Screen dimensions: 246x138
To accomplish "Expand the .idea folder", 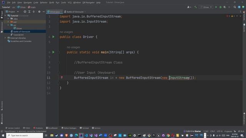I will pyautogui.click(x=8, y=19).
